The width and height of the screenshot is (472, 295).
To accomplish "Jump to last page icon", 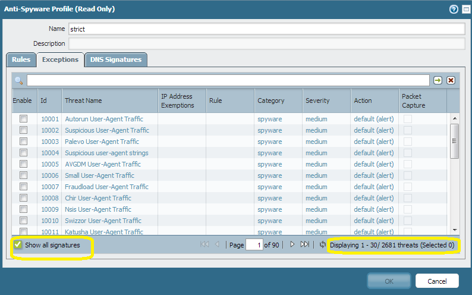I will coord(304,244).
